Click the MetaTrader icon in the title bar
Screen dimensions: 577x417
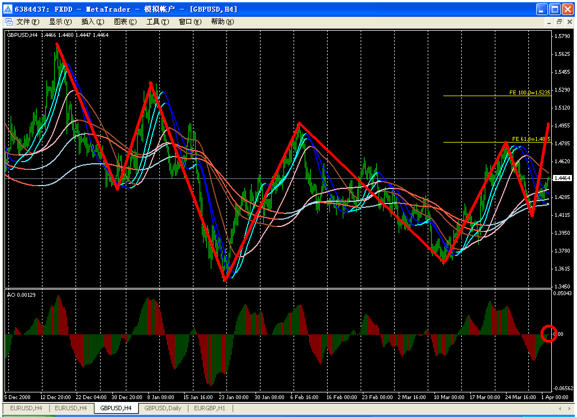click(7, 9)
